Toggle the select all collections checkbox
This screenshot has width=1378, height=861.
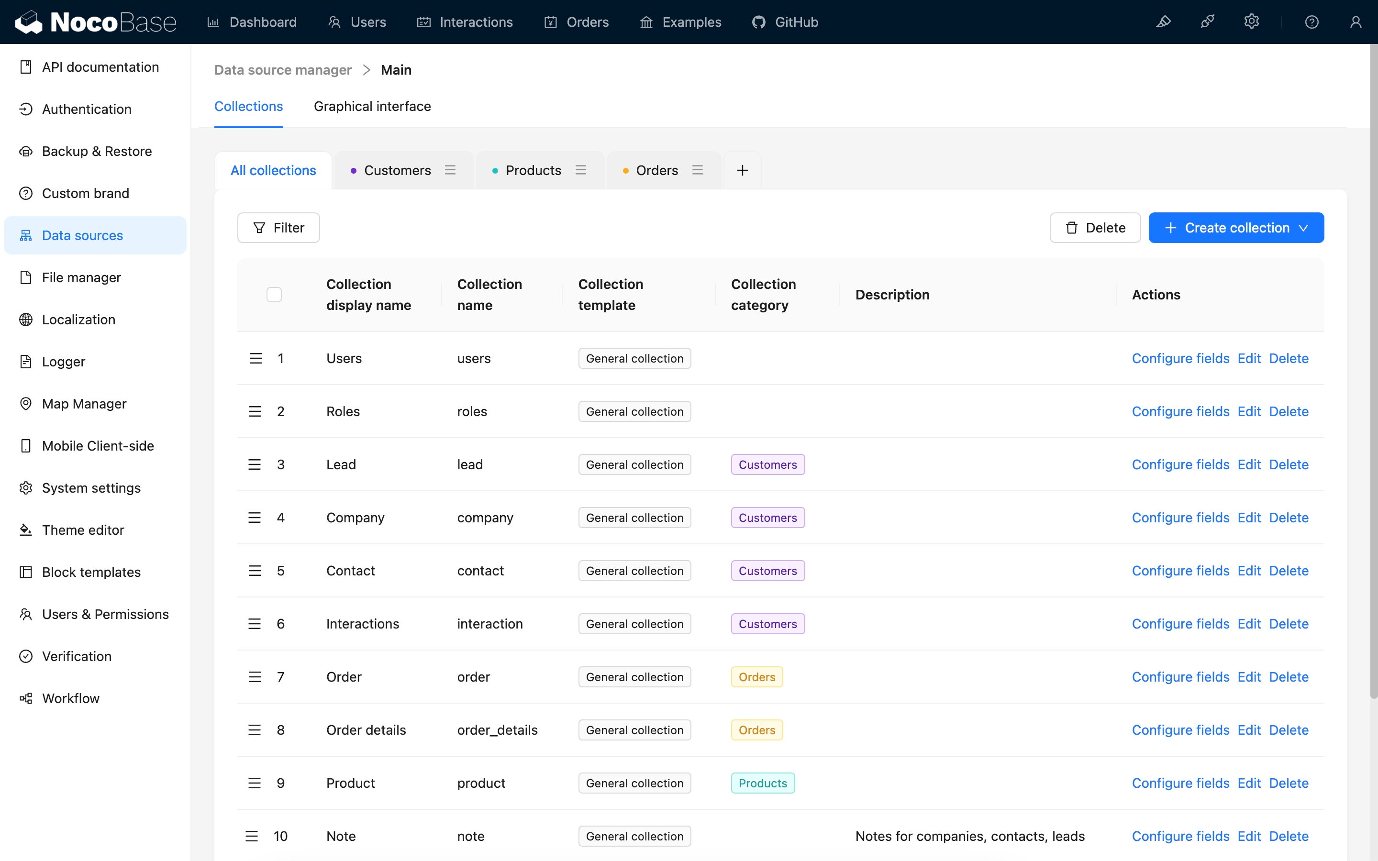(274, 294)
